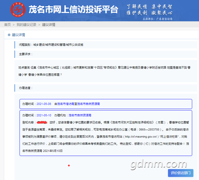Click 茂名市自然资源局 in the 2021-05-08 entry
The height and width of the screenshot is (180, 199).
(88, 104)
